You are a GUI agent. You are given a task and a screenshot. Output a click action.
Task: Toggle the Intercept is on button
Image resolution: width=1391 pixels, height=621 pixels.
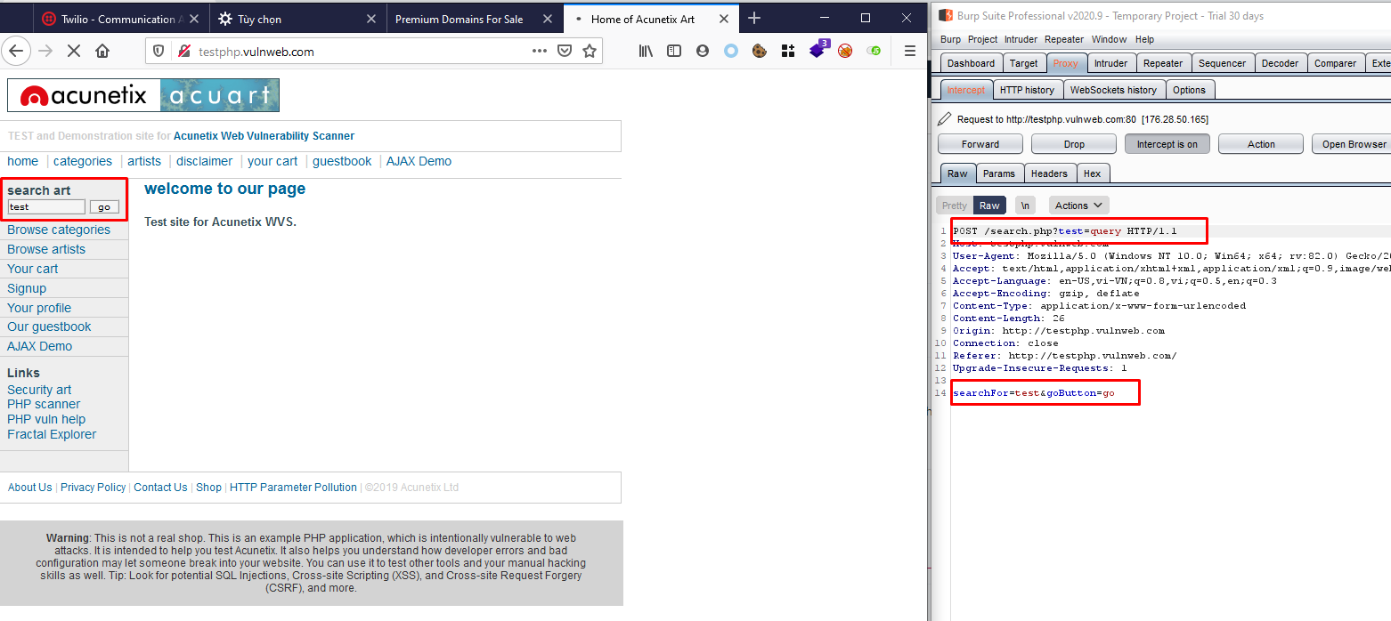pyautogui.click(x=1167, y=144)
